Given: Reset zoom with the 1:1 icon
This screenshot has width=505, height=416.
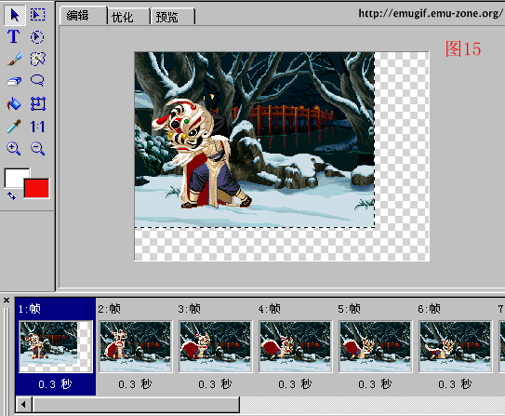Looking at the screenshot, I should point(37,127).
